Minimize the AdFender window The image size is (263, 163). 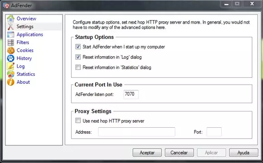point(226,4)
